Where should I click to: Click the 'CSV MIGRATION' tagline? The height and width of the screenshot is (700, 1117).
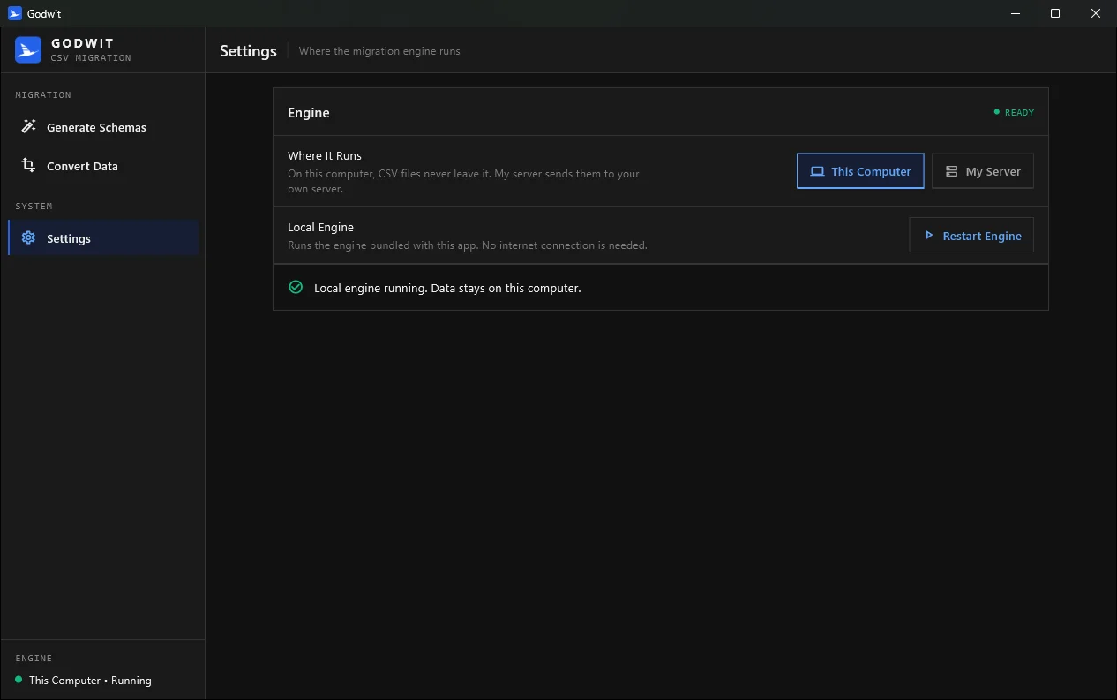coord(91,58)
